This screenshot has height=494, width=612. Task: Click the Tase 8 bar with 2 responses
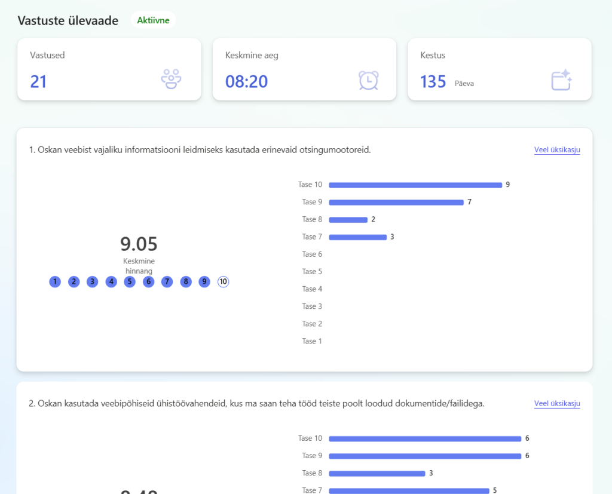pyautogui.click(x=348, y=220)
